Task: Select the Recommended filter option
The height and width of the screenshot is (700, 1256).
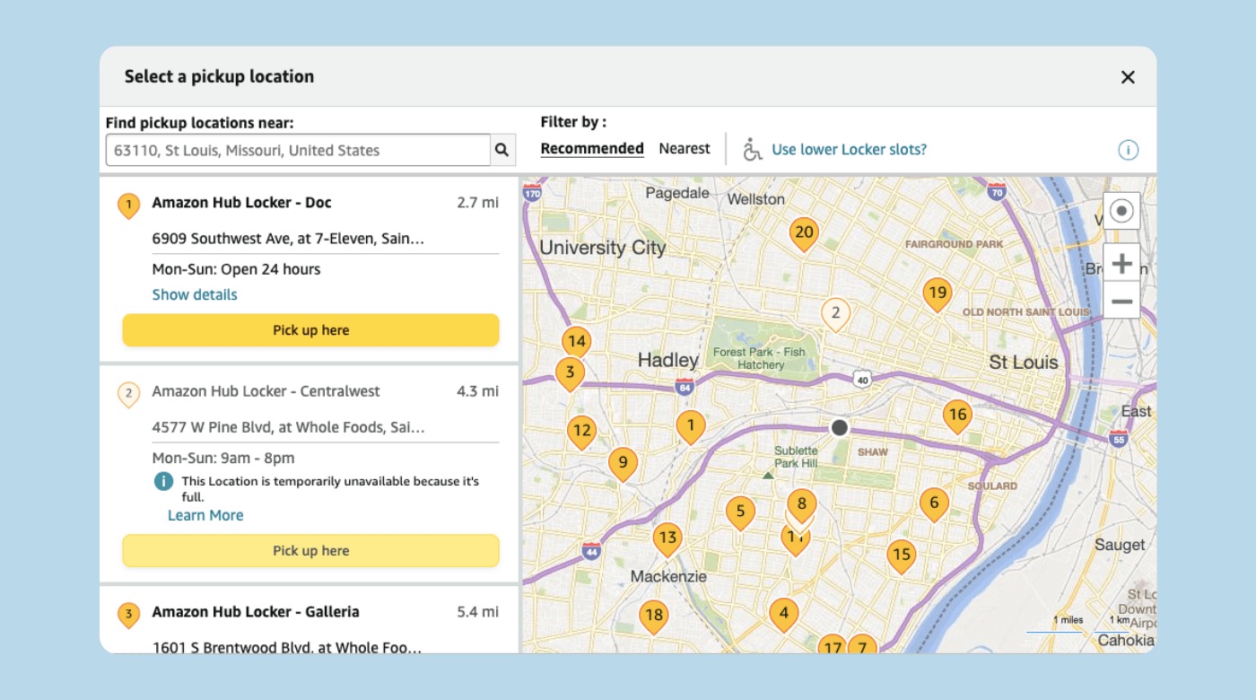Action: (592, 148)
